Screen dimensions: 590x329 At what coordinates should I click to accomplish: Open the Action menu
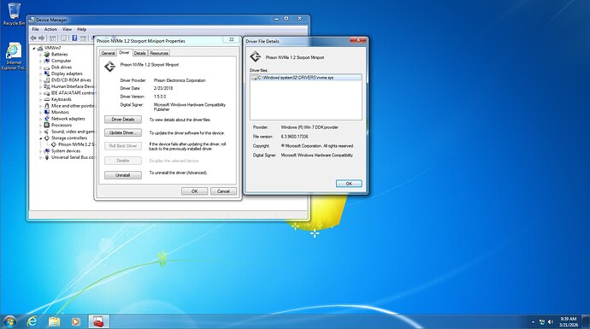pos(50,29)
